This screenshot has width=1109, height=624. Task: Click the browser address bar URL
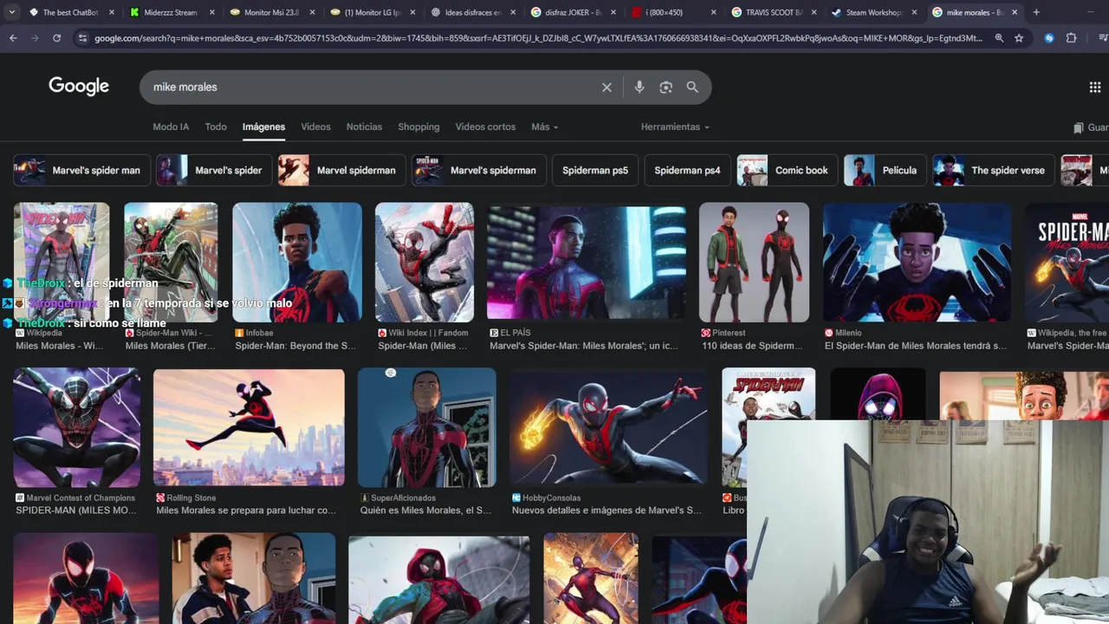point(538,38)
